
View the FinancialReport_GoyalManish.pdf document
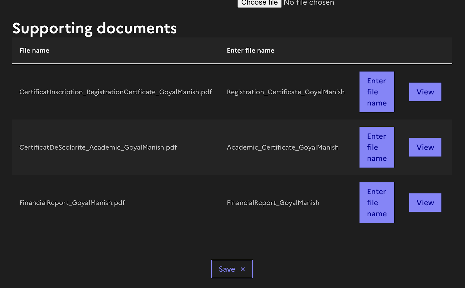pos(425,203)
